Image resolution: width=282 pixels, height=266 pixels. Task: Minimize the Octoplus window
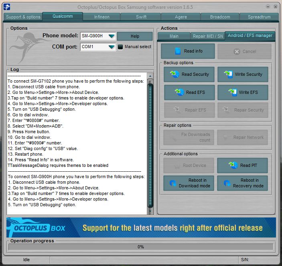pyautogui.click(x=268, y=7)
